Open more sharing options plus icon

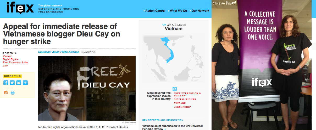(x=25, y=83)
